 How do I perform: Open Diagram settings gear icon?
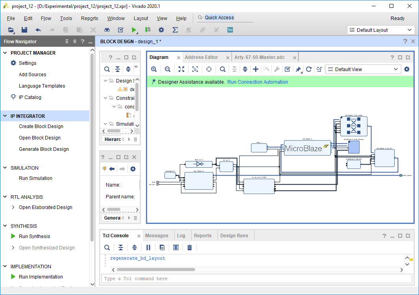click(x=407, y=70)
